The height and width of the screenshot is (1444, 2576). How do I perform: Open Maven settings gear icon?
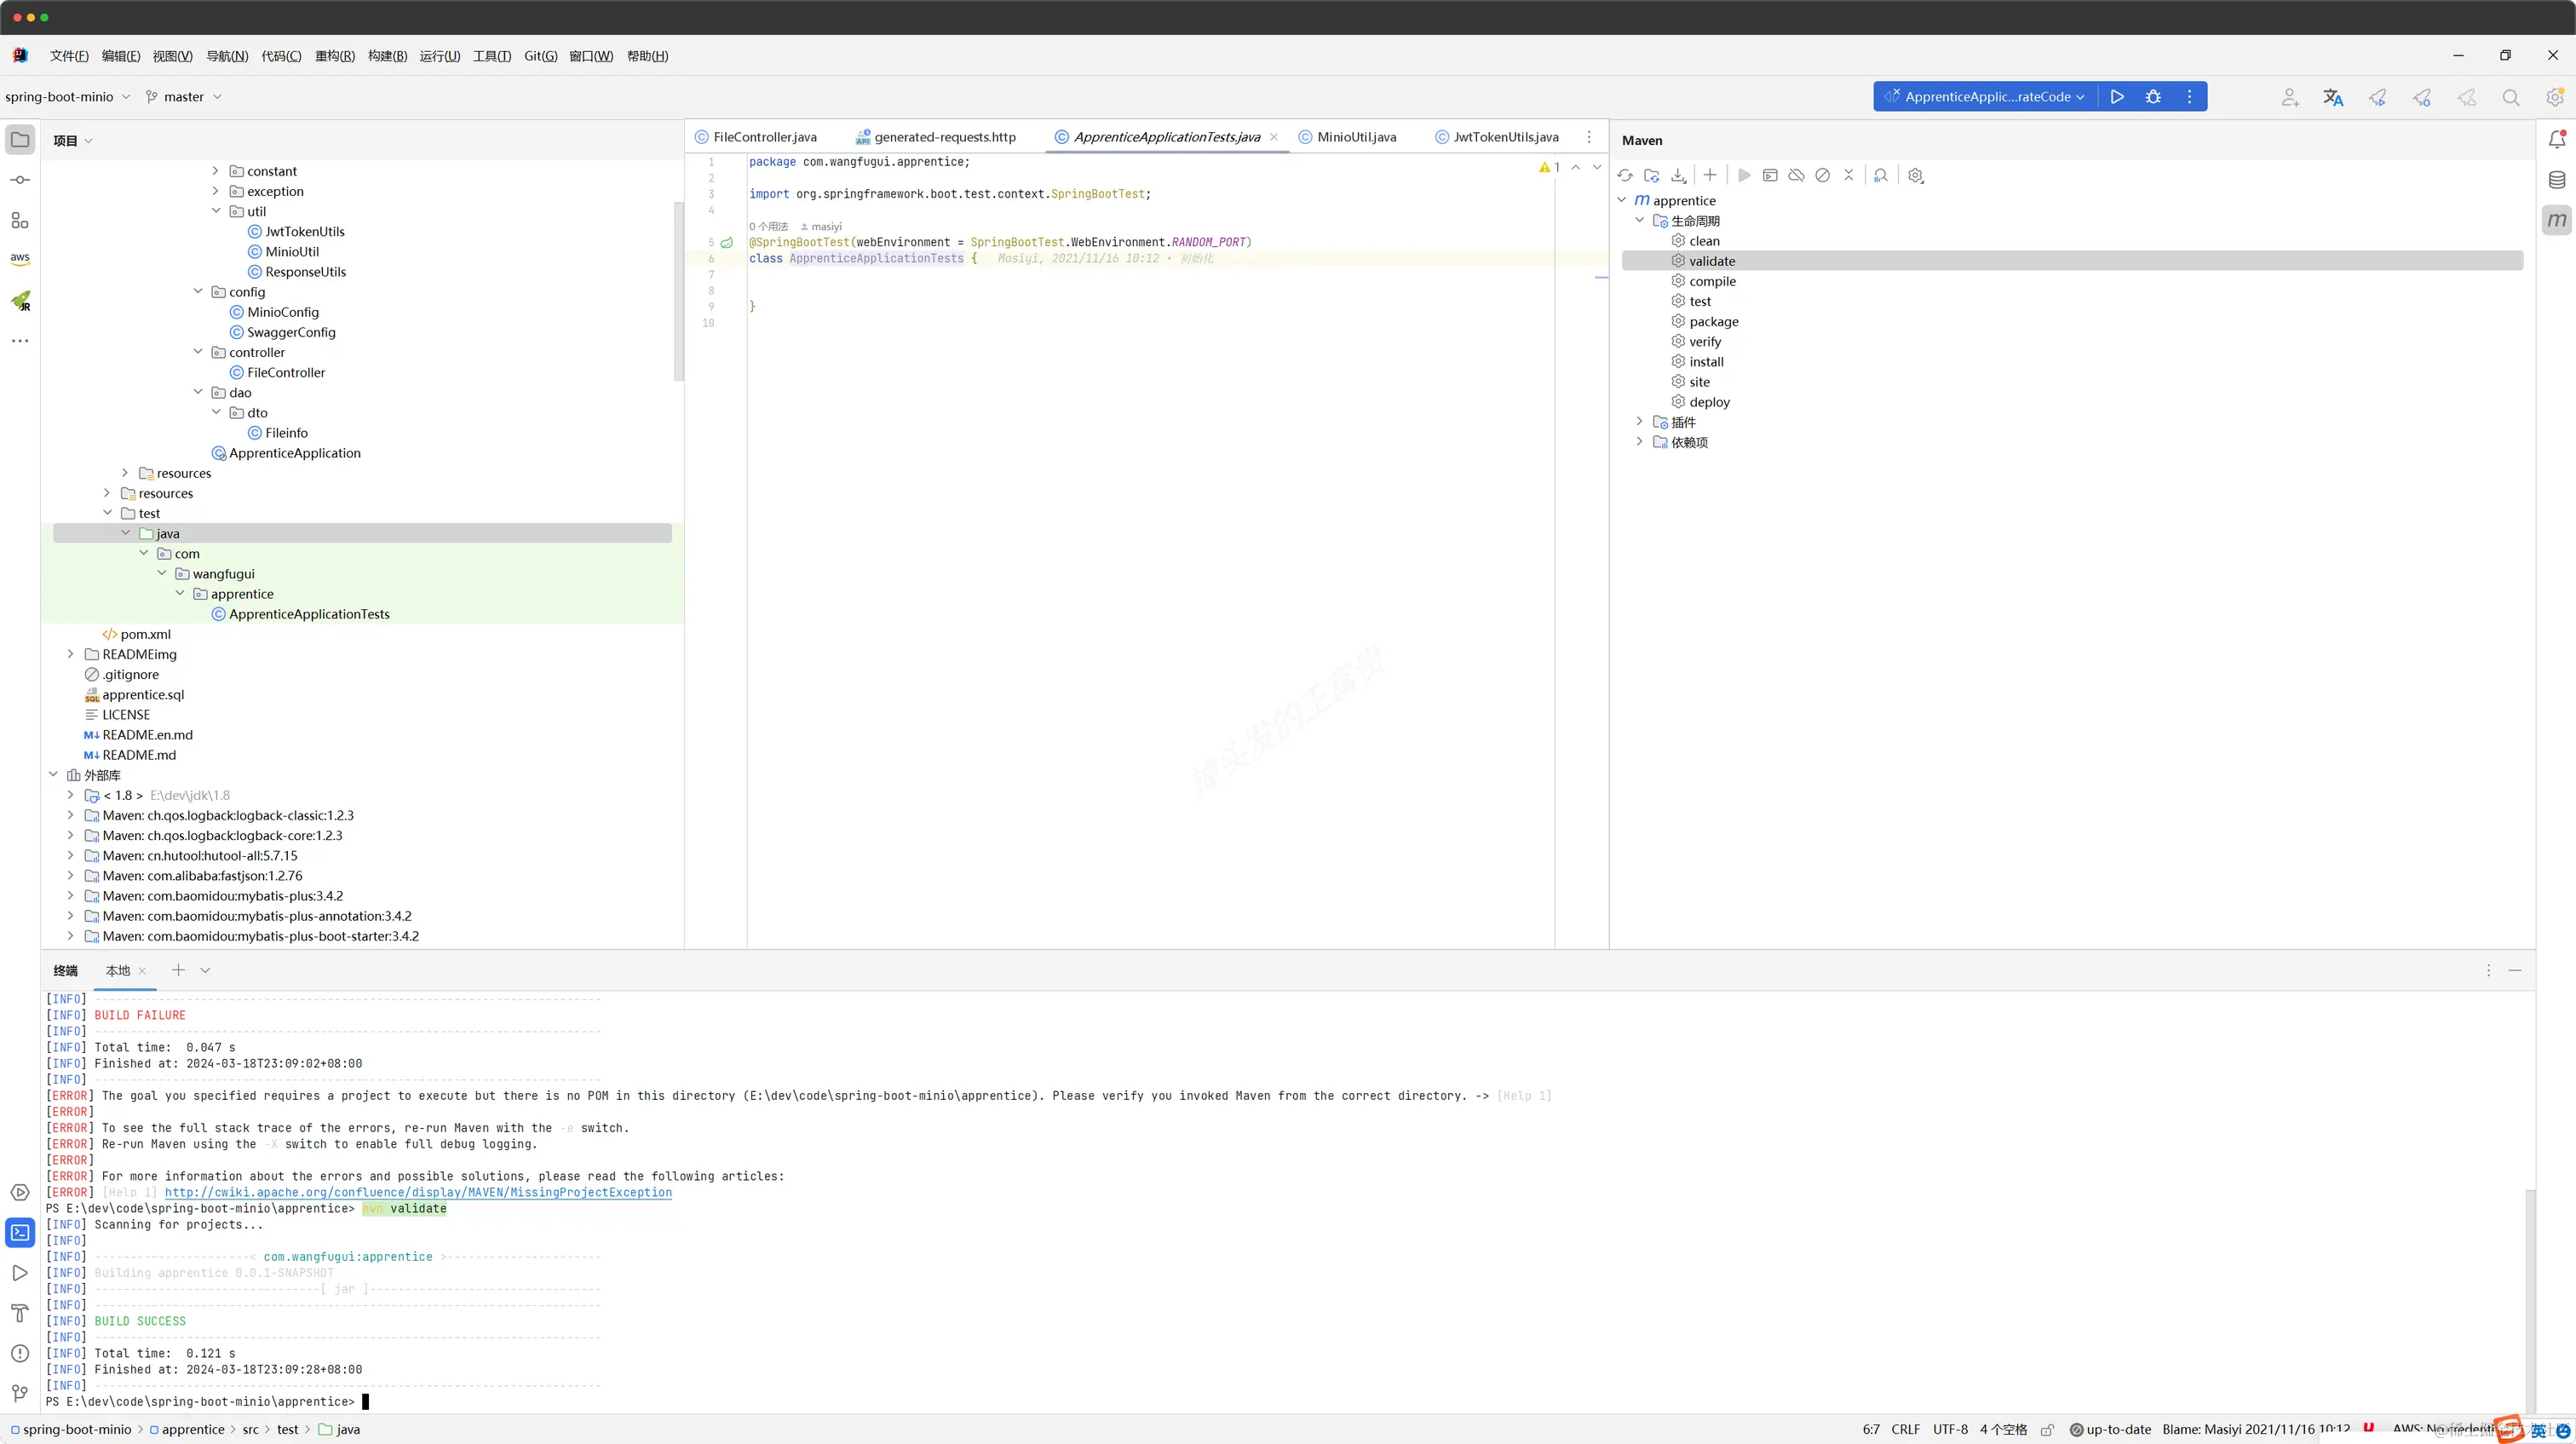coord(1915,175)
